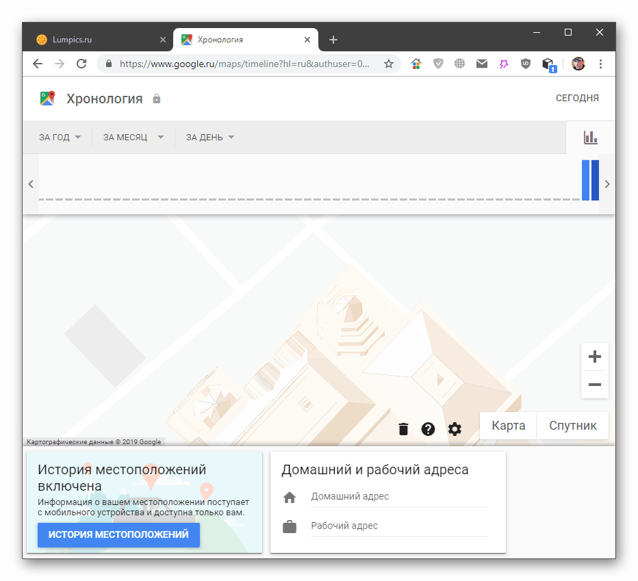The image size is (638, 581).
Task: Click the trash icon to delete history
Action: pyautogui.click(x=403, y=429)
